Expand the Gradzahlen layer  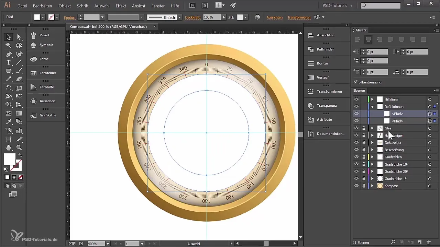(x=372, y=157)
